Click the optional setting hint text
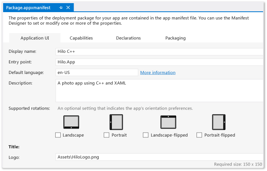This screenshot has height=171, width=267. pos(125,108)
